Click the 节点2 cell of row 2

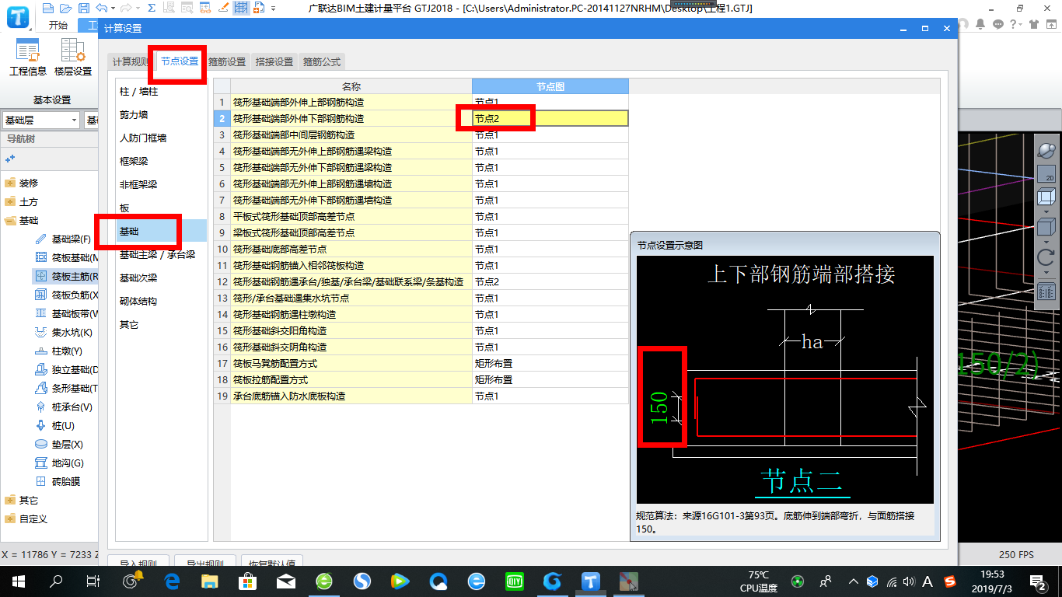pos(550,118)
